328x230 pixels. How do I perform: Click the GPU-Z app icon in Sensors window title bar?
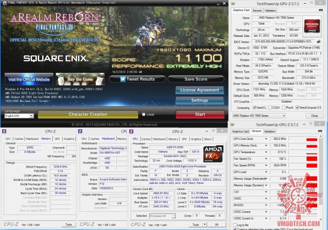[x=232, y=125]
